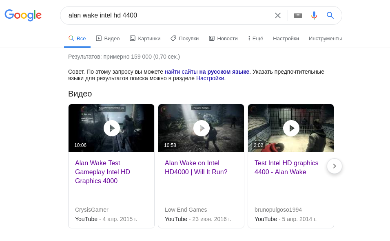Click the Google logo

(23, 15)
